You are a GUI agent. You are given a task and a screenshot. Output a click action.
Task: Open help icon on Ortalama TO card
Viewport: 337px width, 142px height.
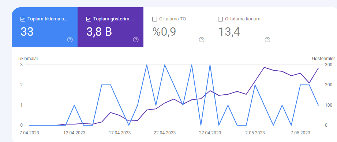(201, 40)
